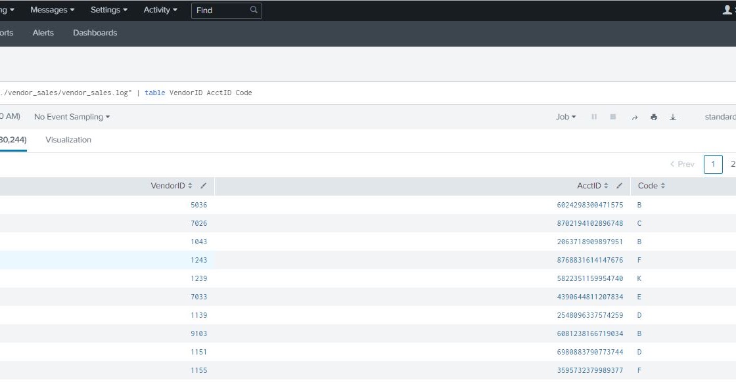This screenshot has width=736, height=386.
Task: Click the Find search magnifier icon
Action: pos(252,10)
